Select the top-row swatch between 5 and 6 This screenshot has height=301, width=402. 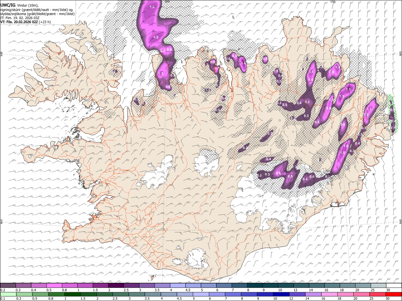click(208, 285)
